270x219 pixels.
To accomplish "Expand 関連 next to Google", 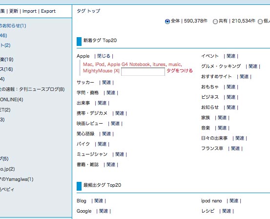I will click(x=104, y=211).
